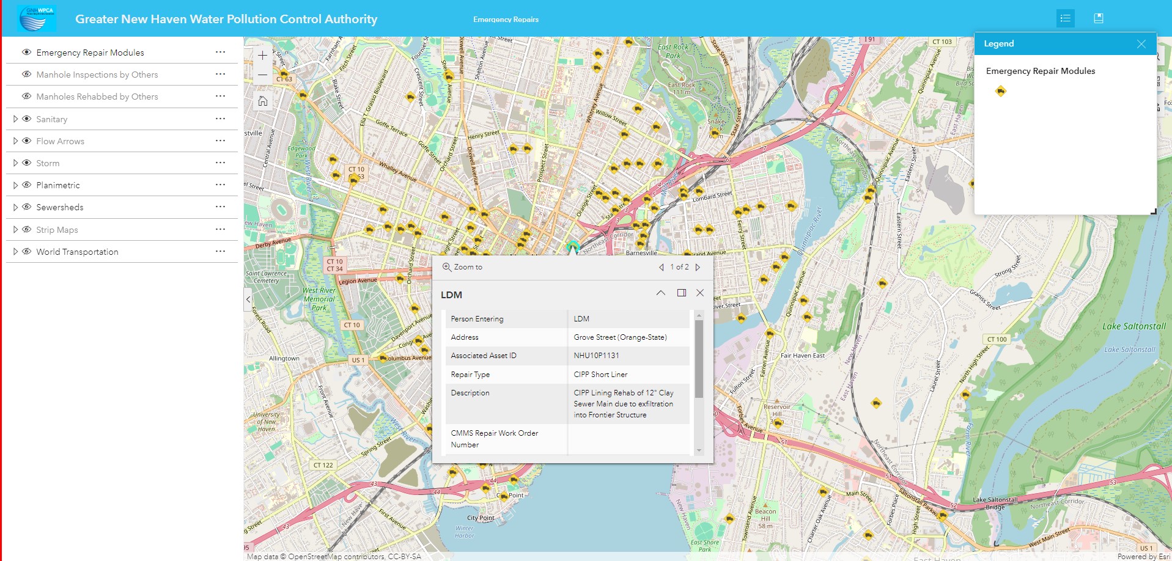
Task: Open the Legend widget icon
Action: click(1065, 18)
